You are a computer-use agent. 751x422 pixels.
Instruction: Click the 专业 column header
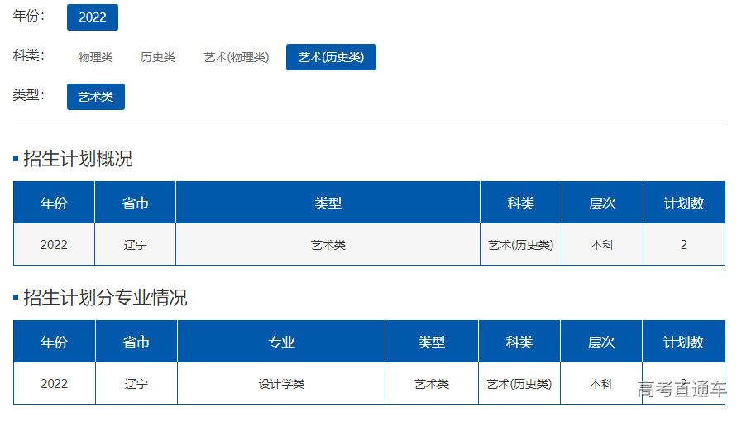pyautogui.click(x=281, y=342)
